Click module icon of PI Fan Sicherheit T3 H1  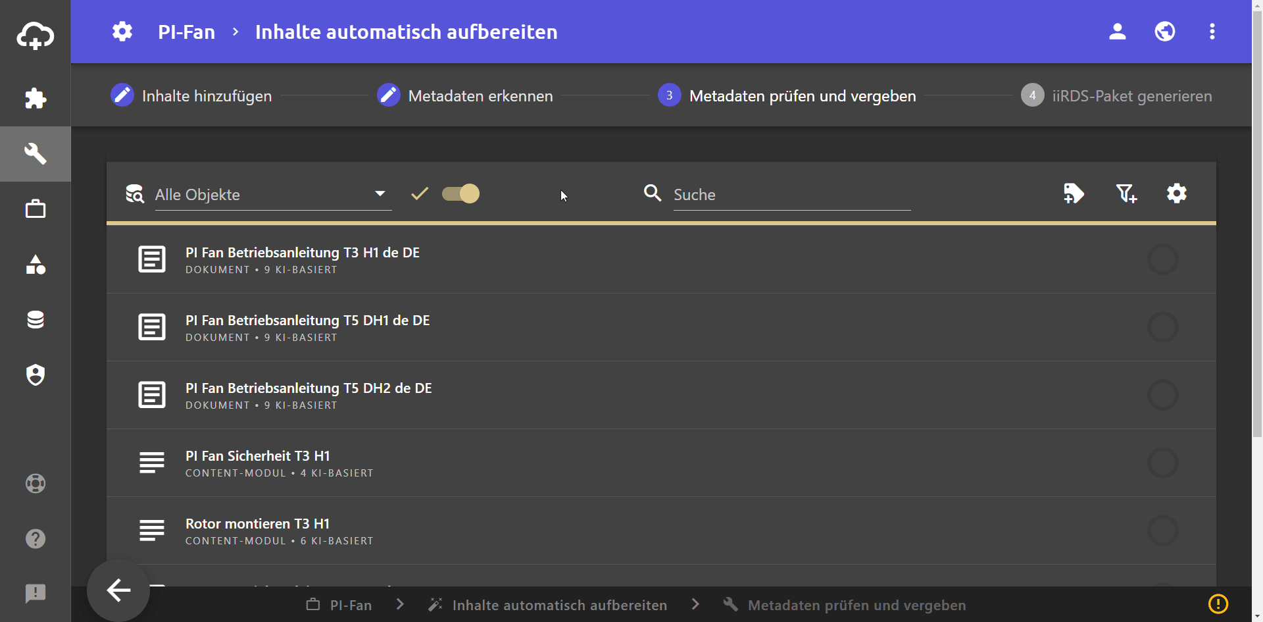point(152,463)
